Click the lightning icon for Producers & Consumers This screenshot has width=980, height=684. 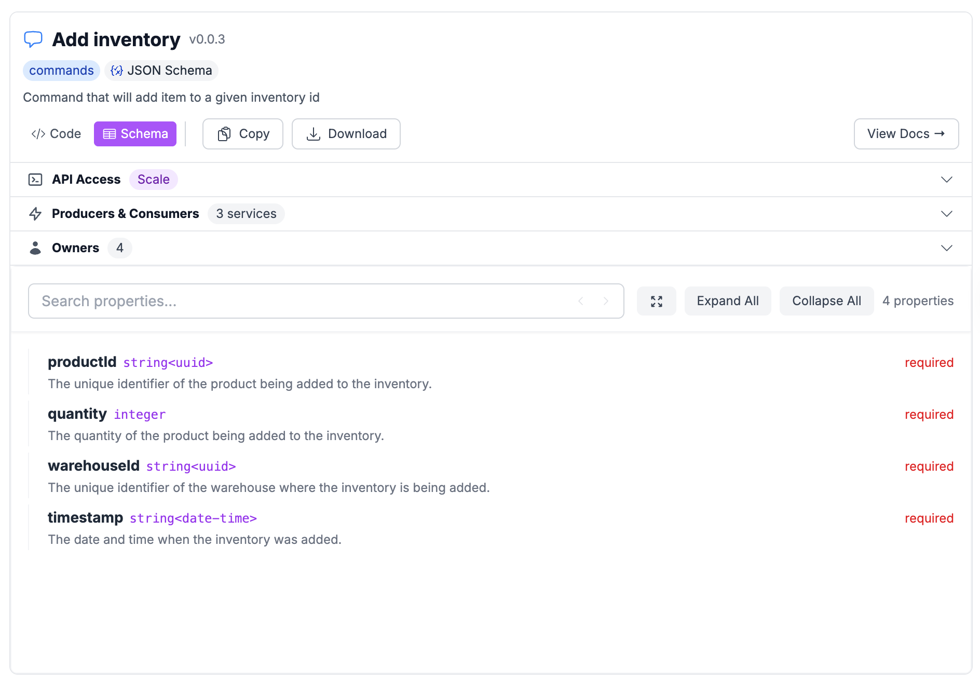point(35,213)
